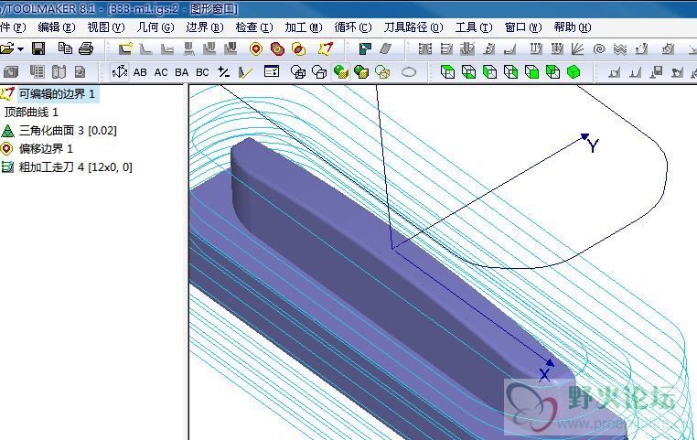The width and height of the screenshot is (697, 440).
Task: Click the grey ellipse toolbar icon
Action: tap(409, 72)
